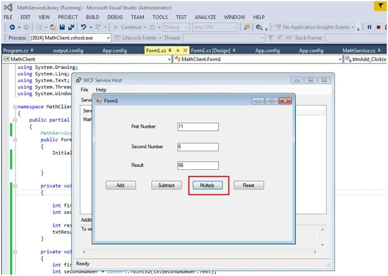Switch to the output.config tab
This screenshot has width=388, height=276.
click(68, 51)
